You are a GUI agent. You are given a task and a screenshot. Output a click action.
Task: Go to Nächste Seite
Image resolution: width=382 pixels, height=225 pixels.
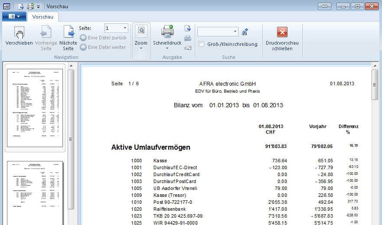pyautogui.click(x=68, y=38)
